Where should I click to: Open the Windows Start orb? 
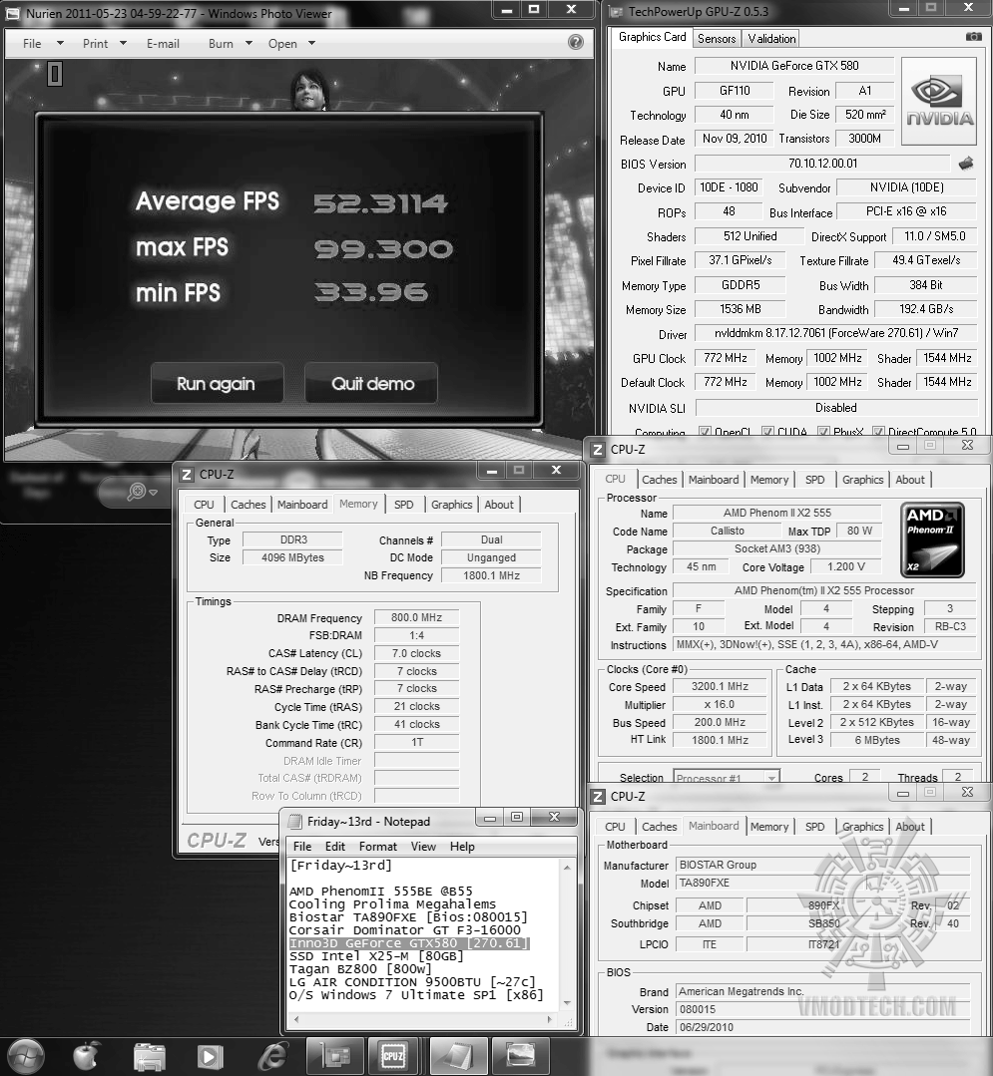pyautogui.click(x=25, y=1056)
